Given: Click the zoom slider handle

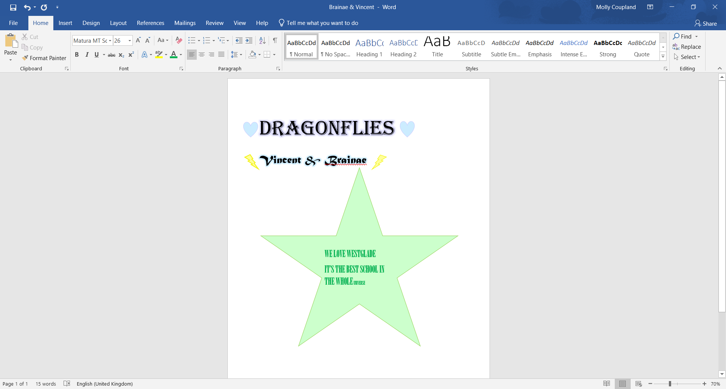Looking at the screenshot, I should [670, 384].
